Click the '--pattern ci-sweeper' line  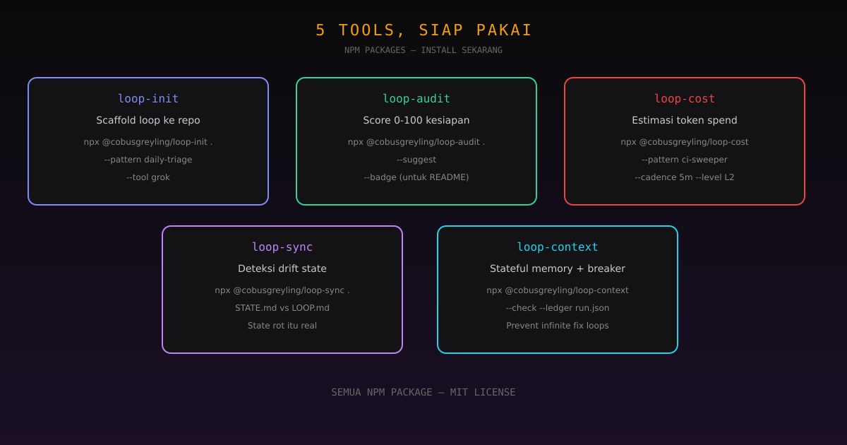coord(685,160)
